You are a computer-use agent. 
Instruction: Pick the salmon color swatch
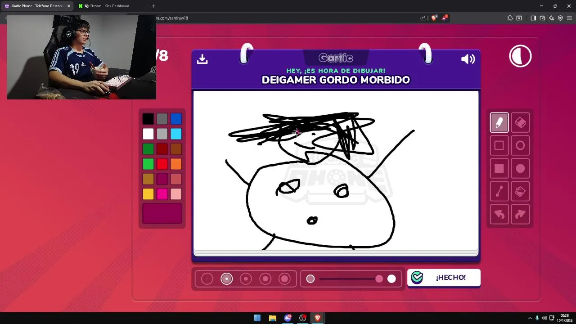176,179
